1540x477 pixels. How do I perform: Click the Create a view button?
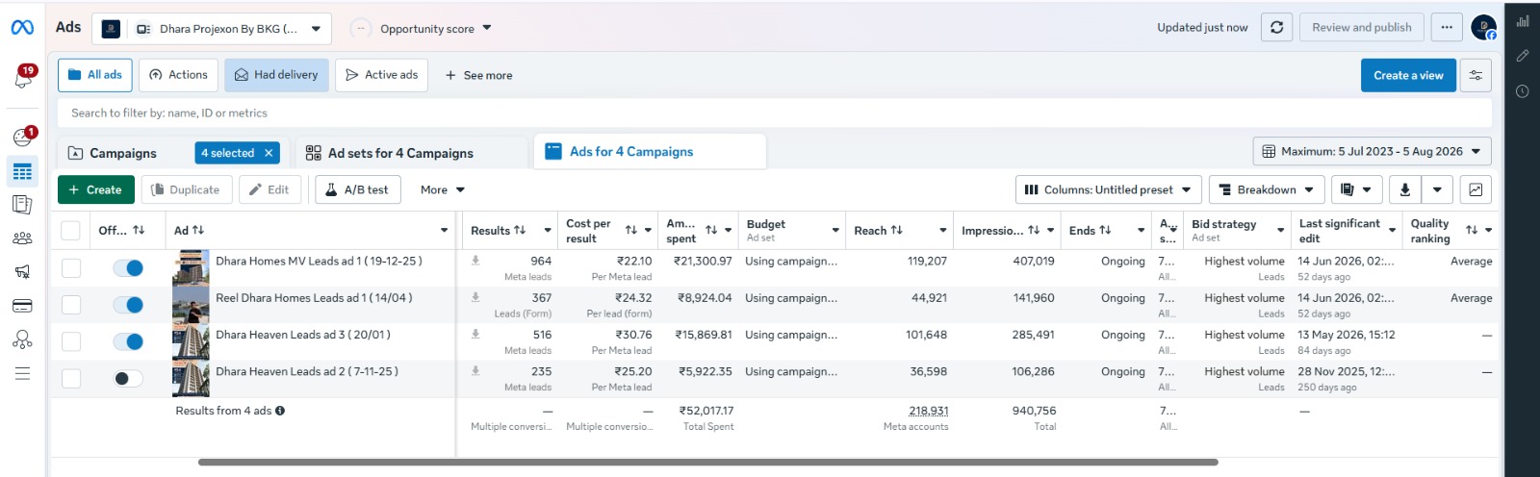click(1408, 75)
